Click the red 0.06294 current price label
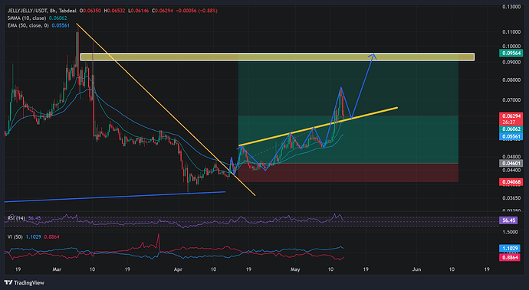 tap(511, 116)
